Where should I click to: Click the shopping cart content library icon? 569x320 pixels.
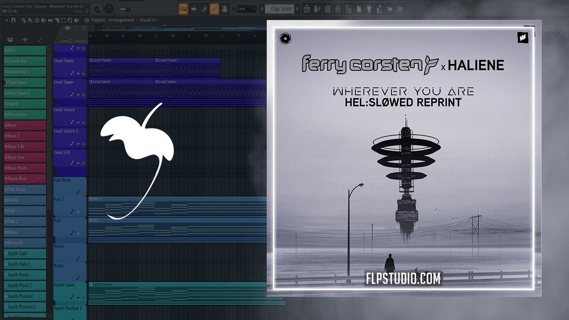[x=399, y=8]
